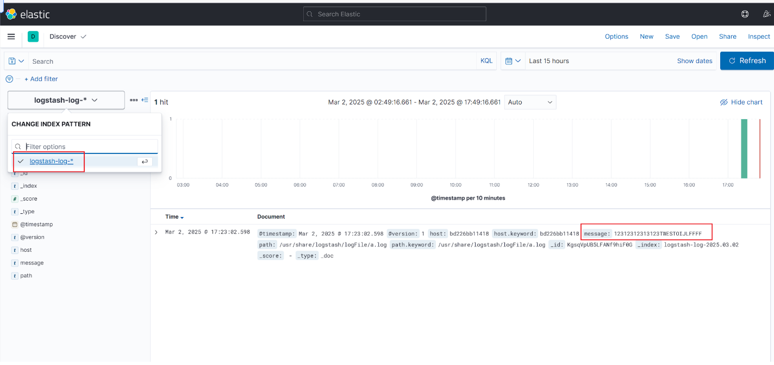The image size is (774, 365).
Task: Open the newsfeed icon in header
Action: pos(766,14)
